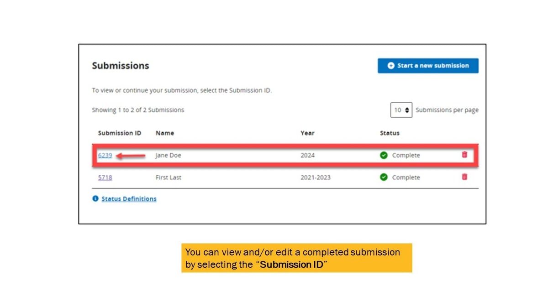Sort by the Submission ID column header
Screen dimensions: 548x308
(119, 133)
